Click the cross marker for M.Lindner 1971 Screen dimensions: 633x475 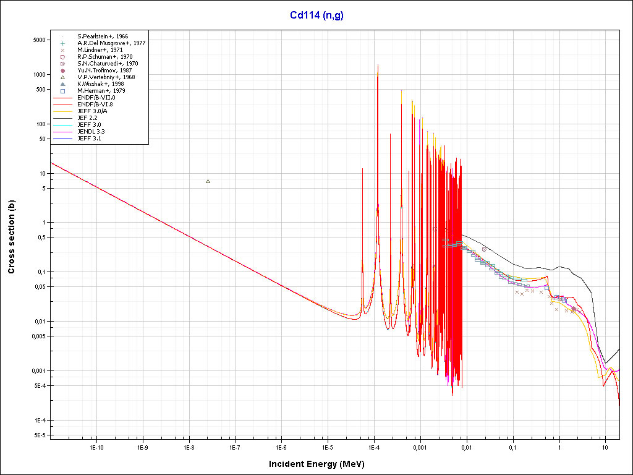(x=63, y=50)
